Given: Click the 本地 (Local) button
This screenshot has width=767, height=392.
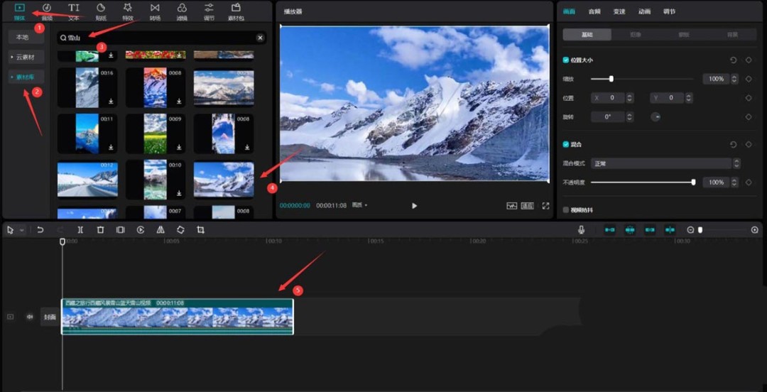Looking at the screenshot, I should (x=22, y=37).
